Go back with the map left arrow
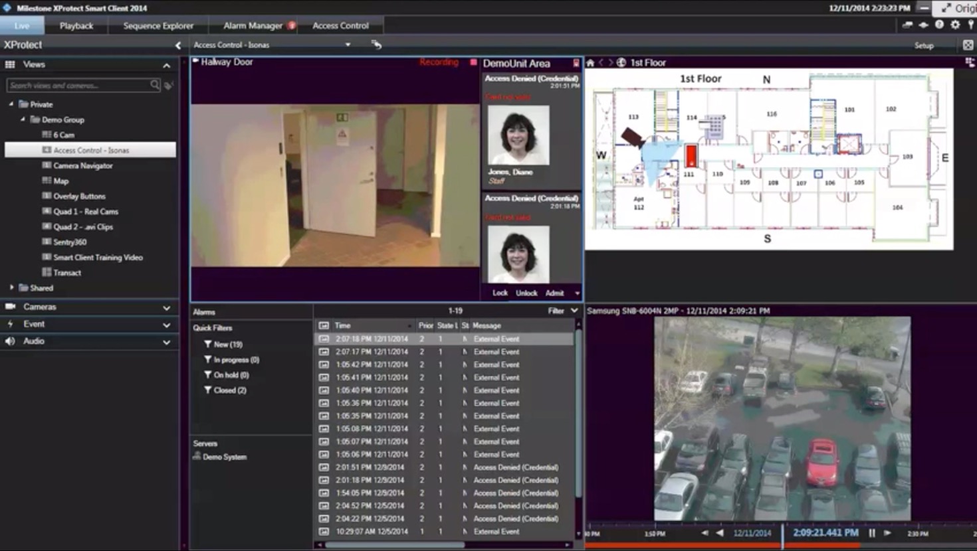 pyautogui.click(x=601, y=62)
